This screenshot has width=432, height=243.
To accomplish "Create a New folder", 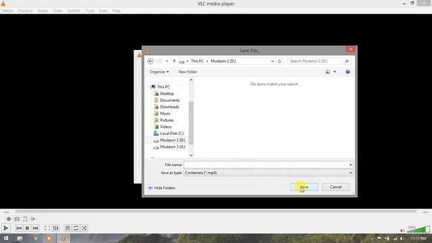I will 188,72.
